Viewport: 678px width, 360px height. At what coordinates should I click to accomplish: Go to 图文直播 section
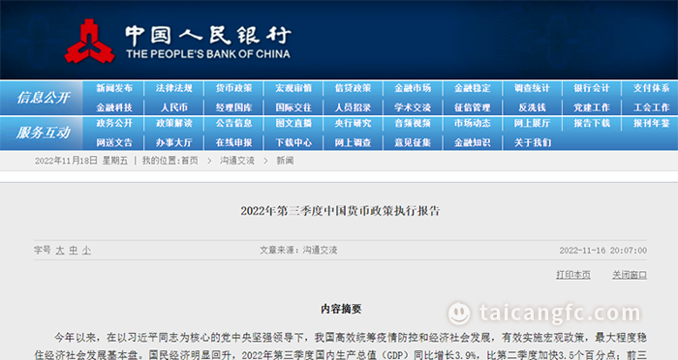(x=293, y=123)
